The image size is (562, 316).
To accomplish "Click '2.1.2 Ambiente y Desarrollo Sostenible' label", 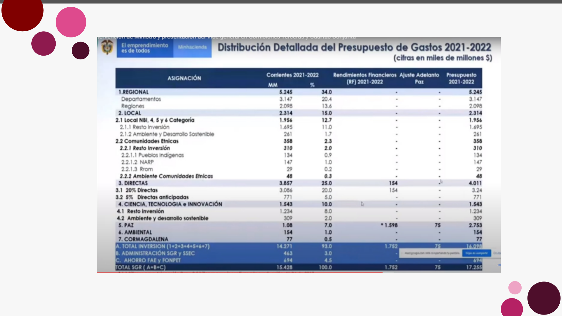I will (167, 134).
